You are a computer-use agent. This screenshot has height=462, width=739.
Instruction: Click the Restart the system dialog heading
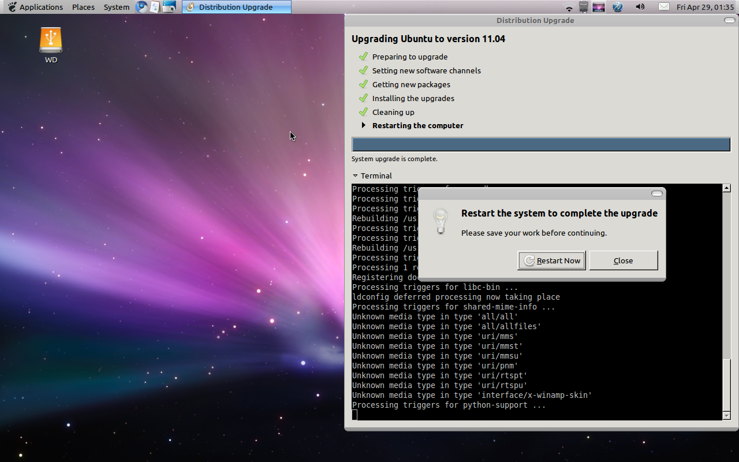point(559,213)
